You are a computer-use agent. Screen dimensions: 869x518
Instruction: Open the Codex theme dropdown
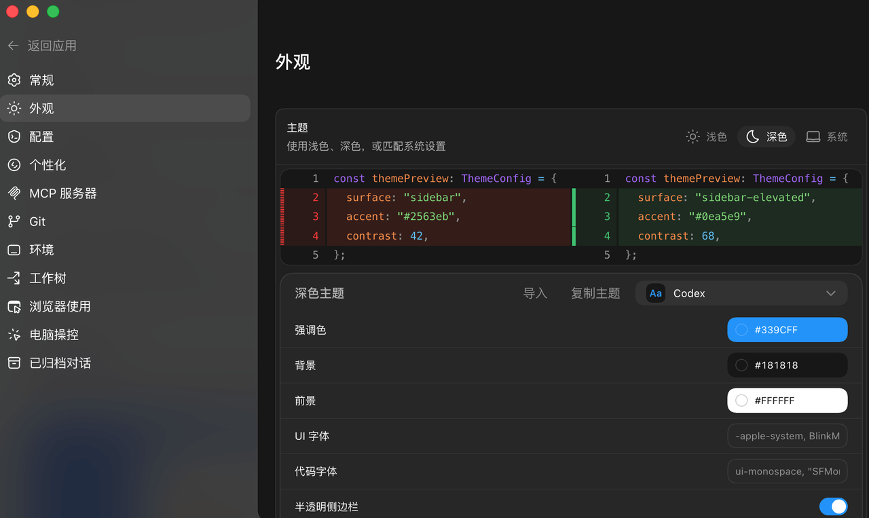pyautogui.click(x=741, y=293)
